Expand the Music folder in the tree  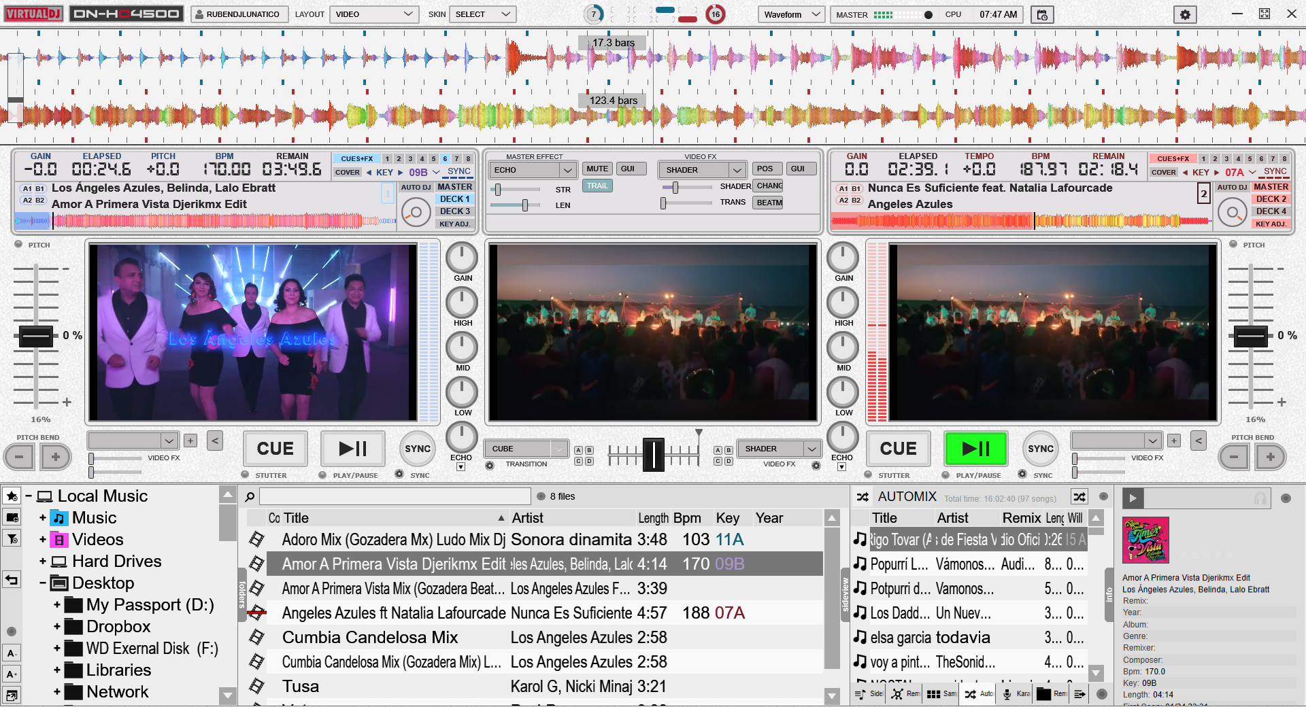[42, 518]
